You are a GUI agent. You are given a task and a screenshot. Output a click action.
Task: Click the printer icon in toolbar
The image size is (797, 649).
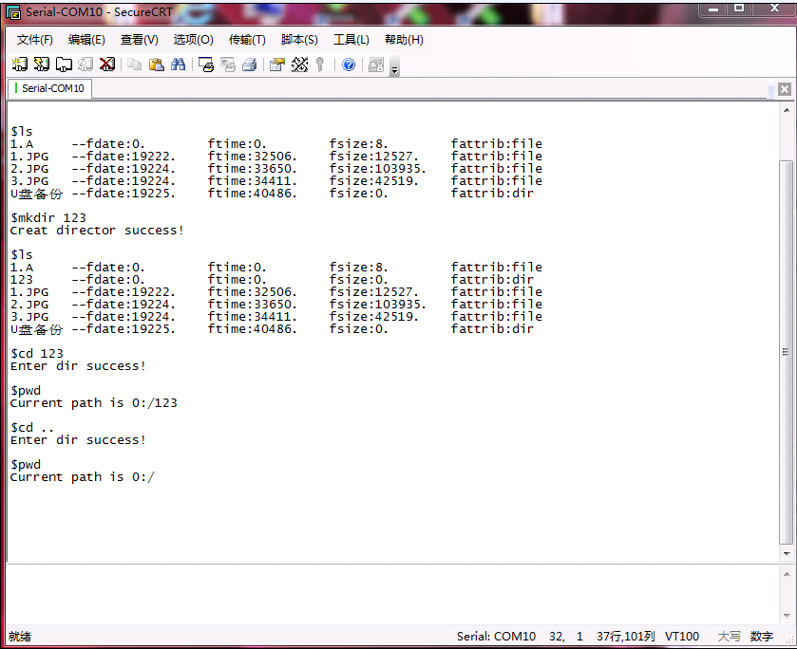(x=250, y=65)
